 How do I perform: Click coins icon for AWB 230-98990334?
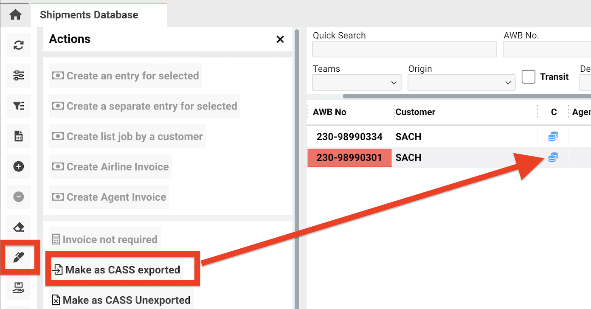553,137
